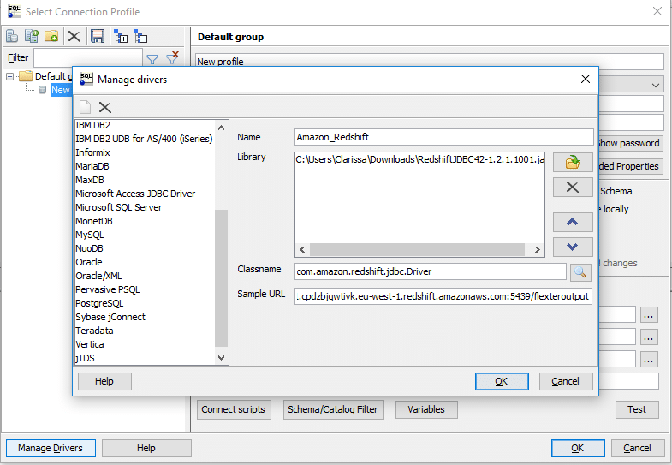Collapse all profile groups icon

pyautogui.click(x=140, y=37)
